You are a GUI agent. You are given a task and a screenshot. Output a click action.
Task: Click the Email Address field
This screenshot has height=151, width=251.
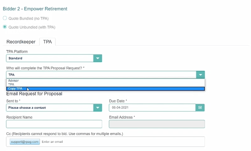pyautogui.click(x=157, y=124)
